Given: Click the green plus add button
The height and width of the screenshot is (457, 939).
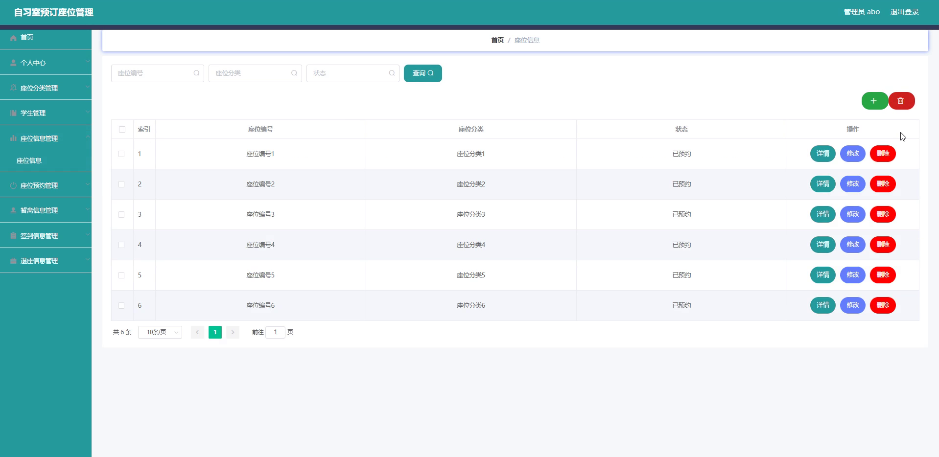Looking at the screenshot, I should tap(874, 101).
